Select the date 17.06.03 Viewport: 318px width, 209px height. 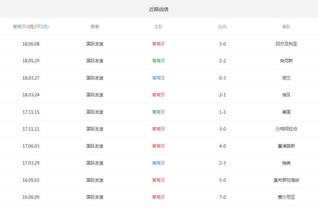coord(31,146)
